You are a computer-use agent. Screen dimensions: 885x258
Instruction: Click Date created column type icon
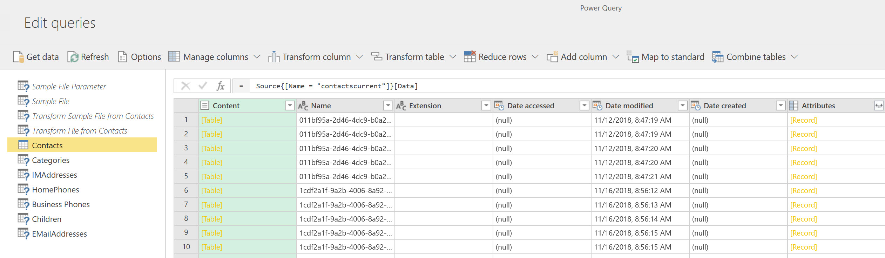tap(696, 106)
